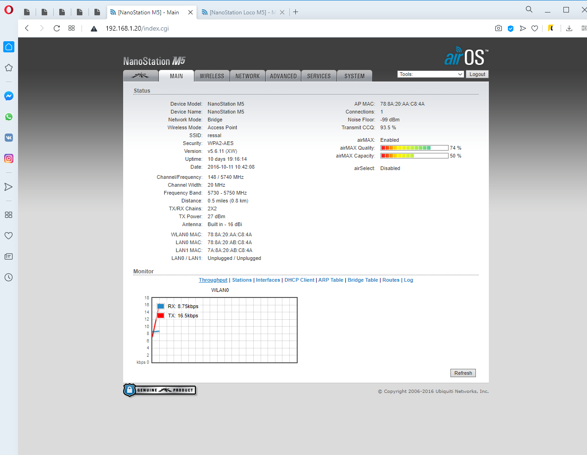Open the Opera menu logo
This screenshot has height=455, width=587.
[9, 10]
